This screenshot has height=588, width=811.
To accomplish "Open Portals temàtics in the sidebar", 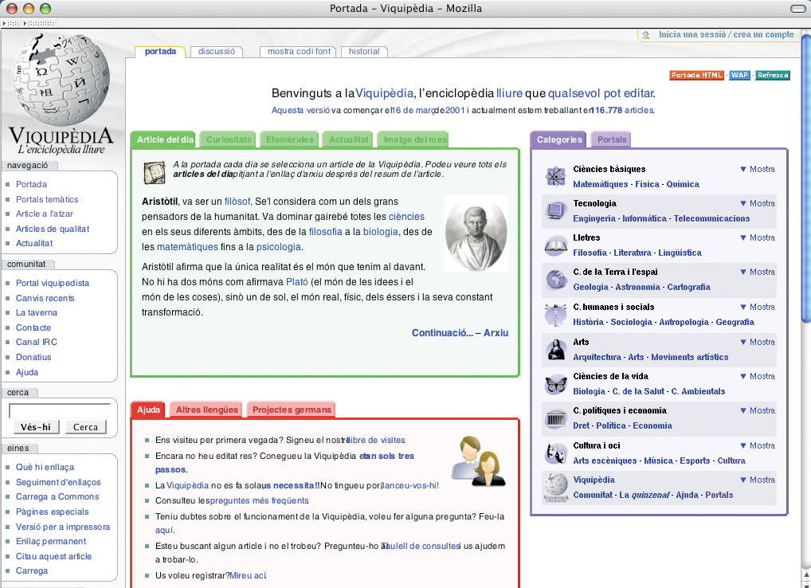I will [x=47, y=199].
